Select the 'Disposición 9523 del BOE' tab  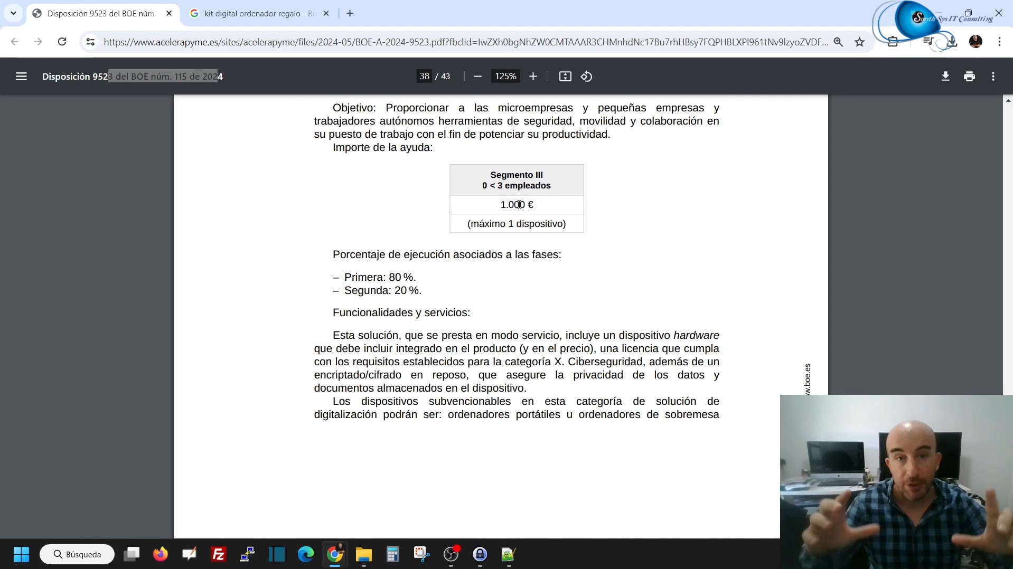tap(100, 14)
